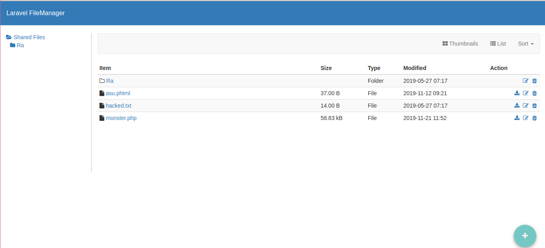The height and width of the screenshot is (248, 545).
Task: Click the 2019-11-12 09:21 modified date
Action: pyautogui.click(x=425, y=93)
